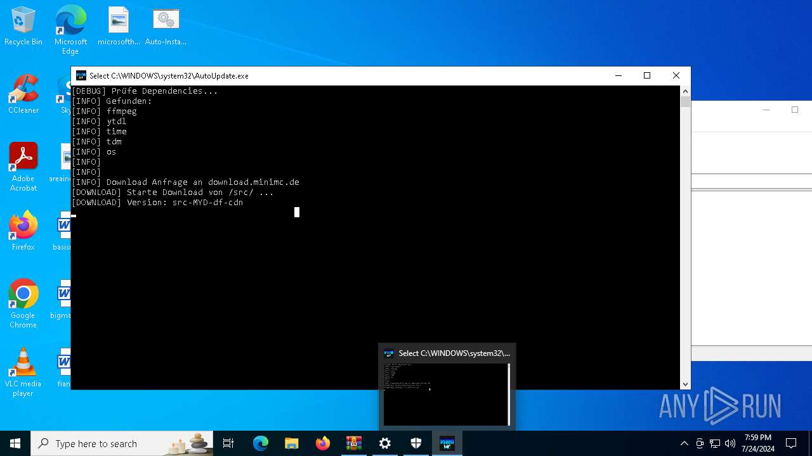Image resolution: width=812 pixels, height=456 pixels.
Task: Launch Edge from the taskbar
Action: pos(261,443)
